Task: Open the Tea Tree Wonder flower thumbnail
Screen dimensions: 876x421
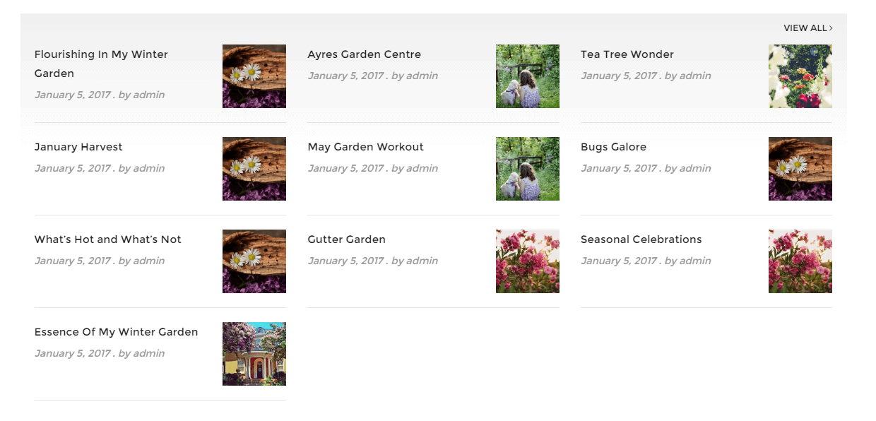Action: click(800, 76)
